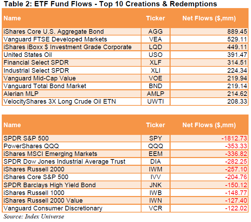Click the QQQ ticker cell
The width and height of the screenshot is (251, 222).
[156, 146]
